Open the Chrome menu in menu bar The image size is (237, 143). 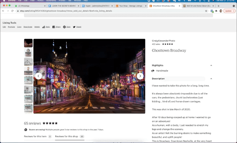click(x=11, y=1)
